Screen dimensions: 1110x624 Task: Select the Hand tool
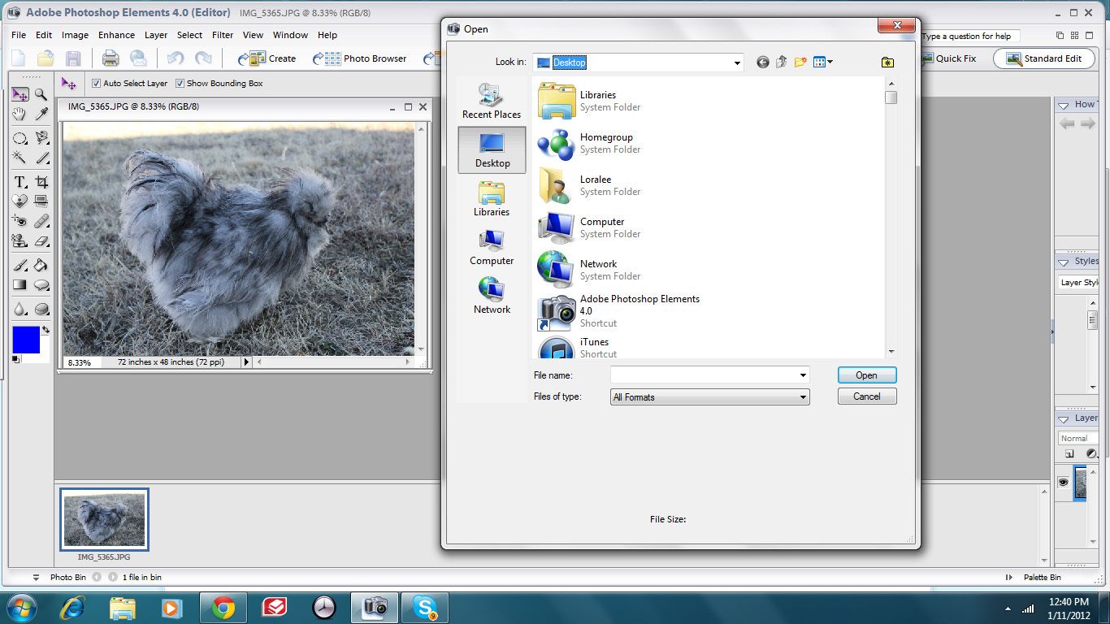[20, 115]
